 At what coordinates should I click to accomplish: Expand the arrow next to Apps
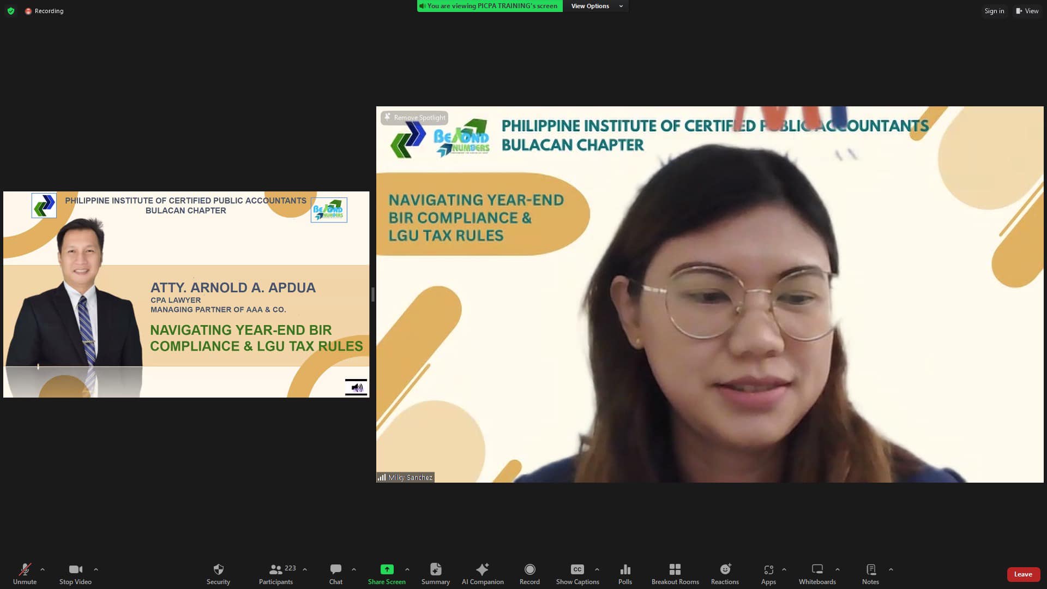point(784,569)
